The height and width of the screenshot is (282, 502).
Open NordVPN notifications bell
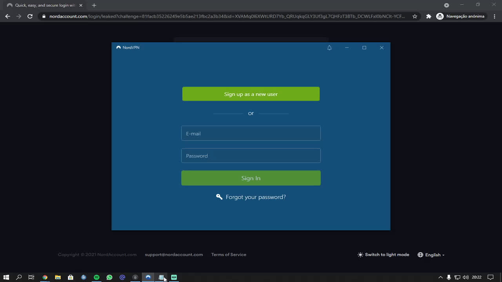tap(329, 47)
